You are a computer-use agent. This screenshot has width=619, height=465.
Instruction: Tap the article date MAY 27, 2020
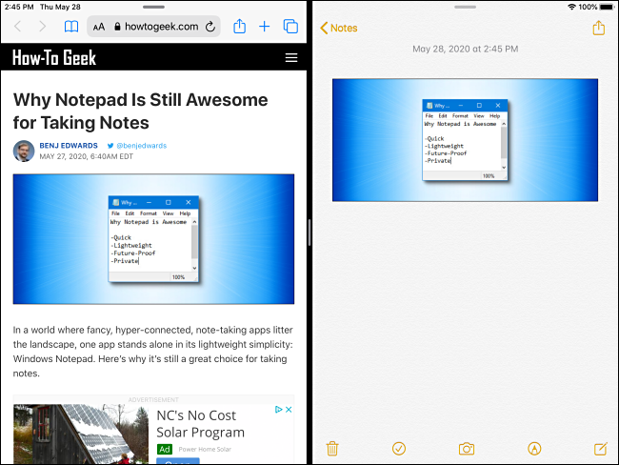coord(86,156)
